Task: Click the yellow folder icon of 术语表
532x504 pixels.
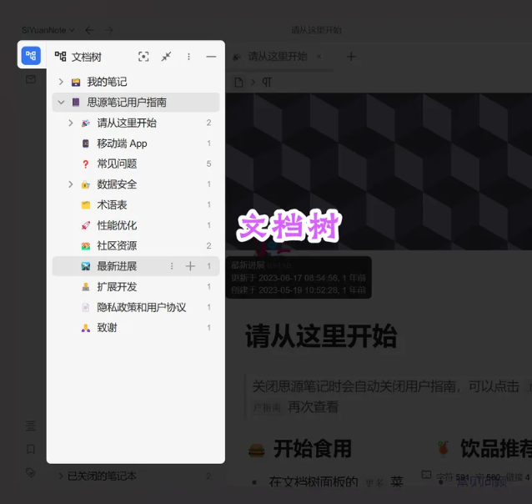Action: point(86,204)
